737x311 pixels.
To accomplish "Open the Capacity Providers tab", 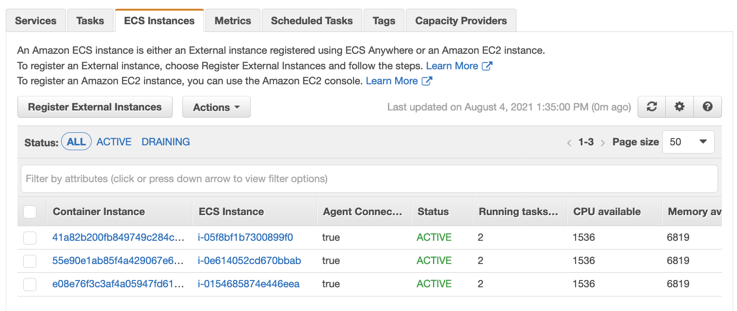I will click(x=461, y=21).
